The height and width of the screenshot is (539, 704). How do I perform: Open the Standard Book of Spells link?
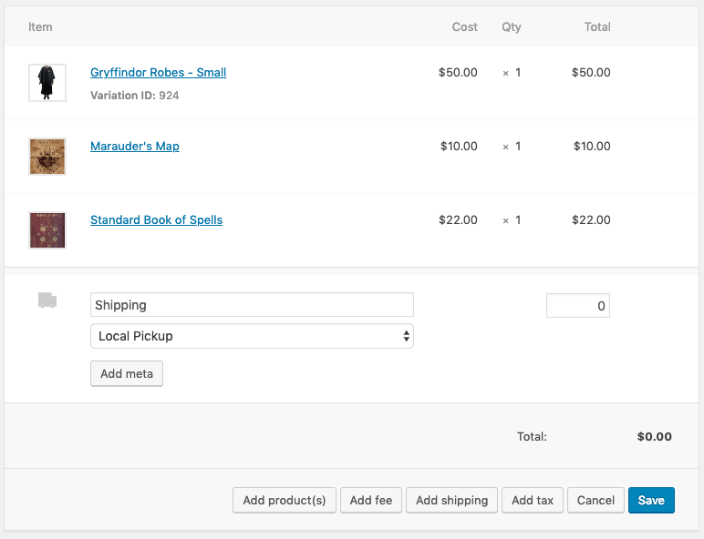[x=156, y=220]
